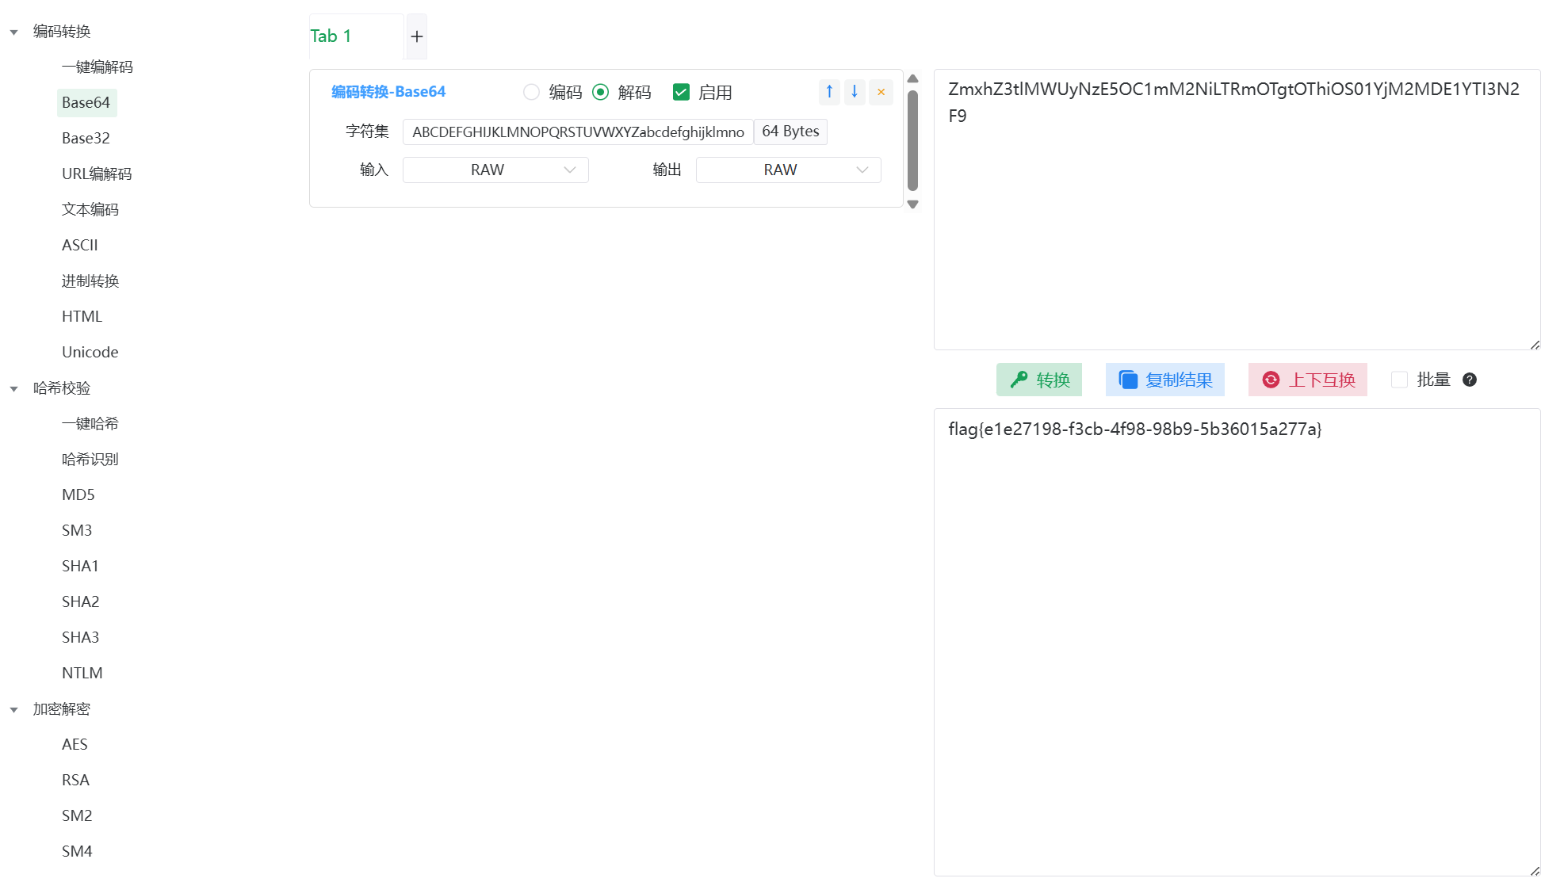Select the 解码 (decode) radio button
Viewport: 1541px width, 882px height.
click(601, 92)
